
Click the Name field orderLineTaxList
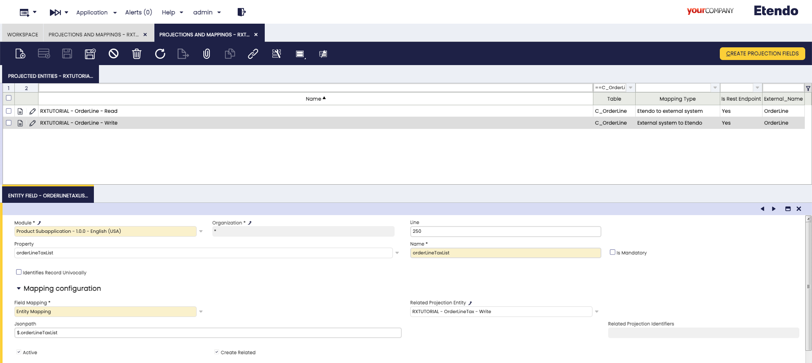(x=505, y=253)
